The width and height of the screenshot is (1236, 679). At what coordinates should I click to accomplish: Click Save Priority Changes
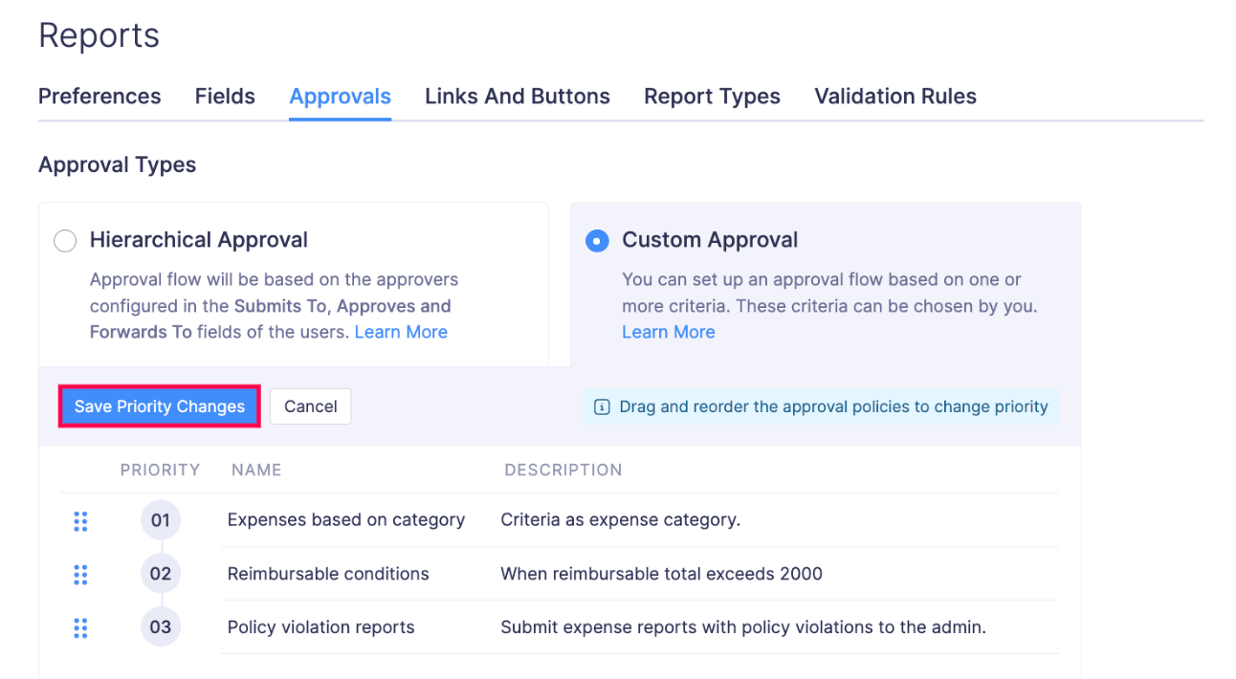click(159, 405)
